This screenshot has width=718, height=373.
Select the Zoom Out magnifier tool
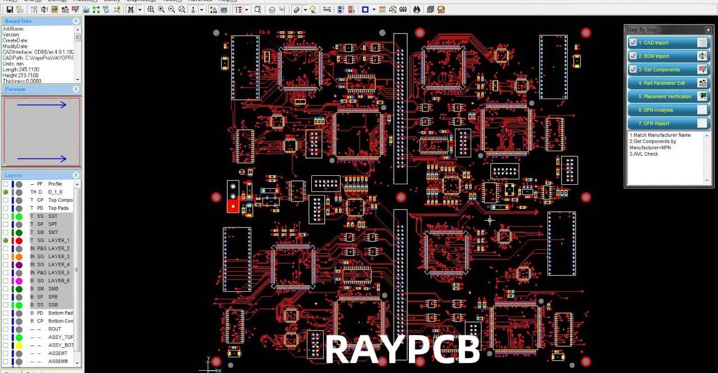(x=172, y=9)
